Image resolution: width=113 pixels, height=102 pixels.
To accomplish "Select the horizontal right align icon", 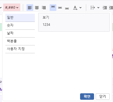I will point(44,8).
